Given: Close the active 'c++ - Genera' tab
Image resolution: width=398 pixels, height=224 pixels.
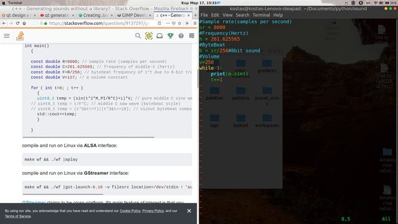Looking at the screenshot, I should pos(188,15).
